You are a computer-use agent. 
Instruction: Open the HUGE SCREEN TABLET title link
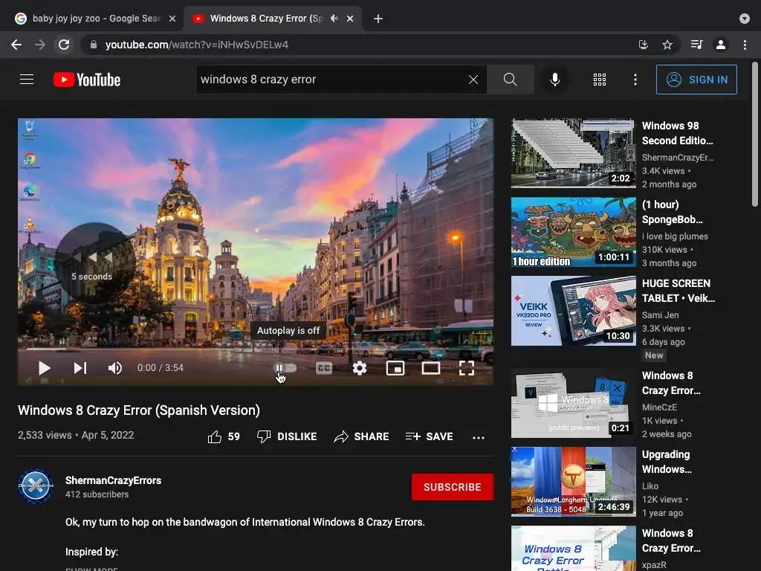[678, 291]
